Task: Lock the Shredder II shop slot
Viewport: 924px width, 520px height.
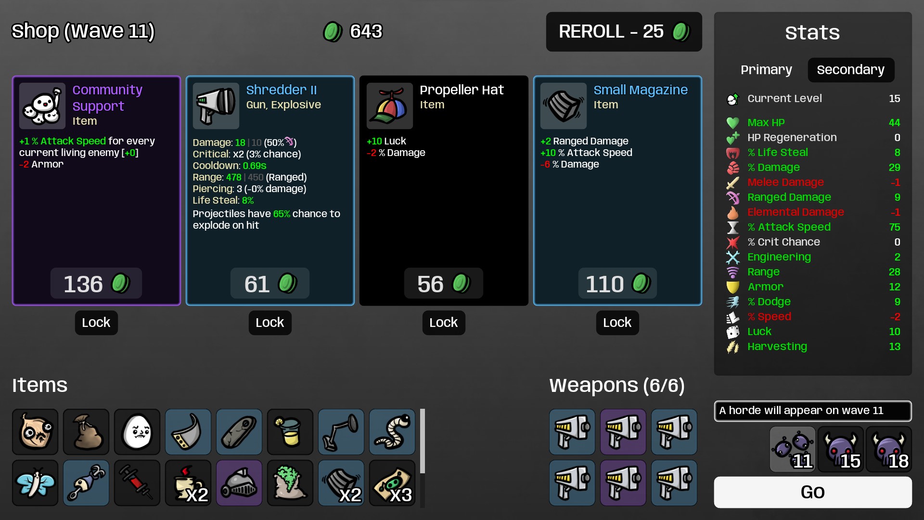Action: coord(270,323)
